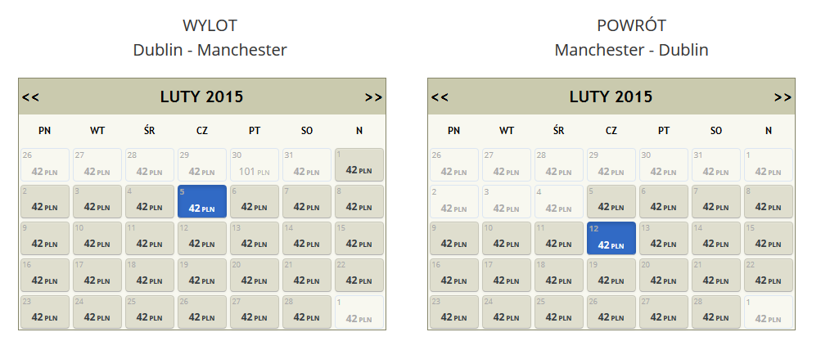830x341 pixels.
Task: Select February 12 return date
Action: click(x=611, y=238)
